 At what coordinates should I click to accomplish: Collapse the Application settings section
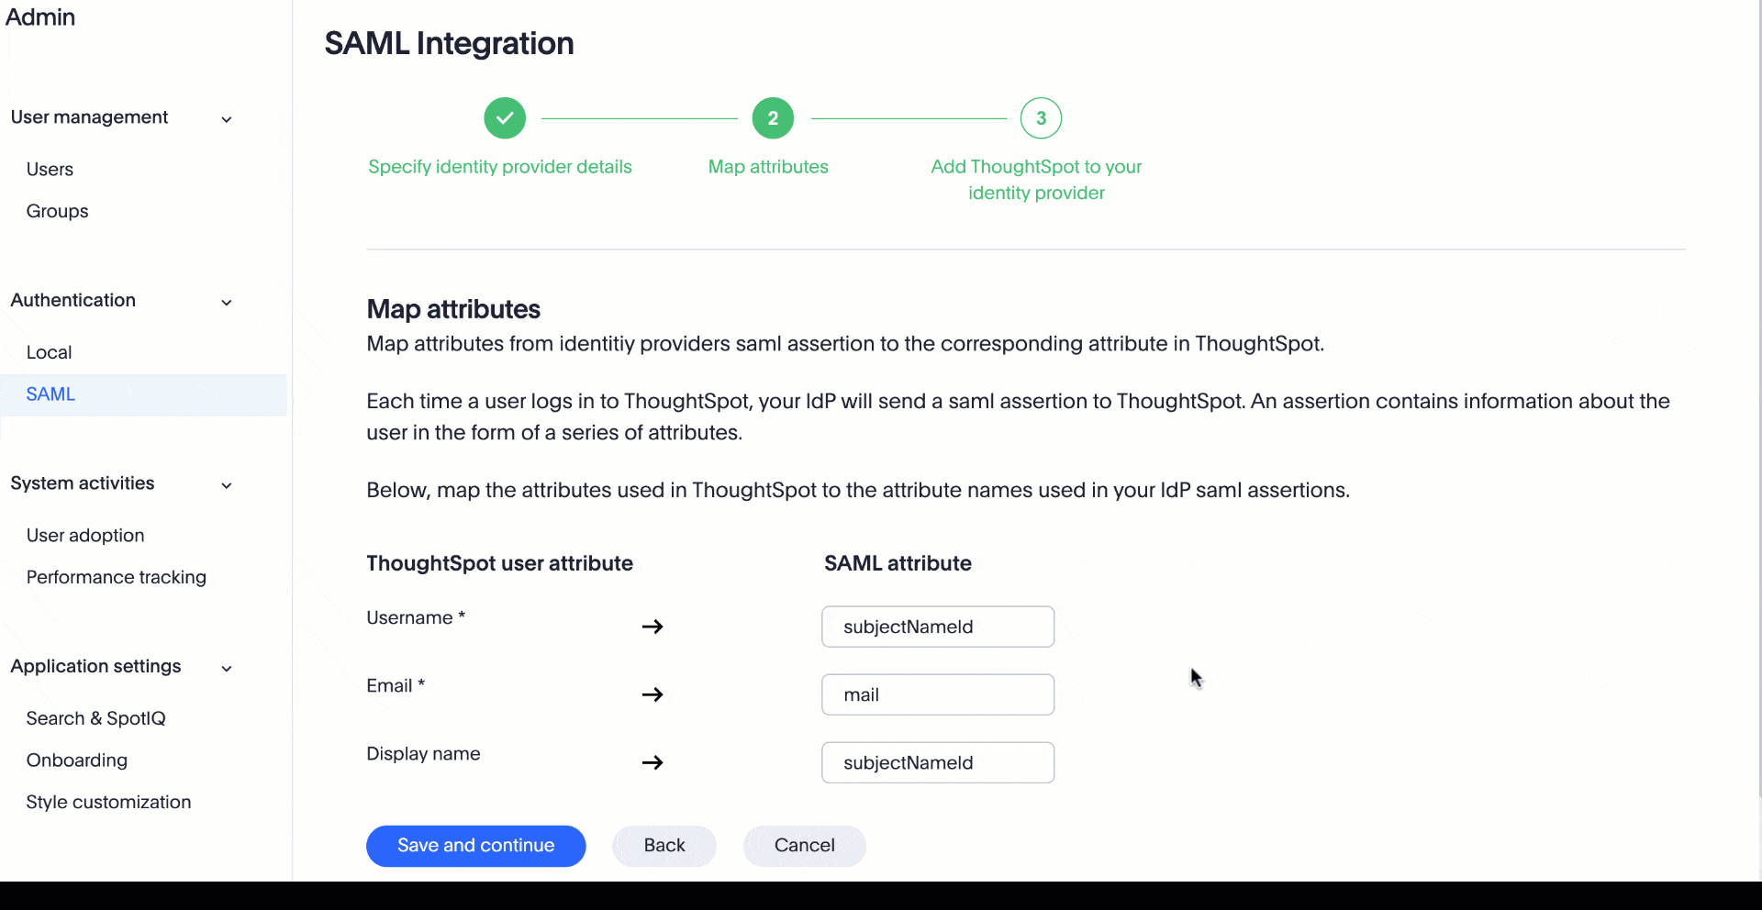pos(227,669)
